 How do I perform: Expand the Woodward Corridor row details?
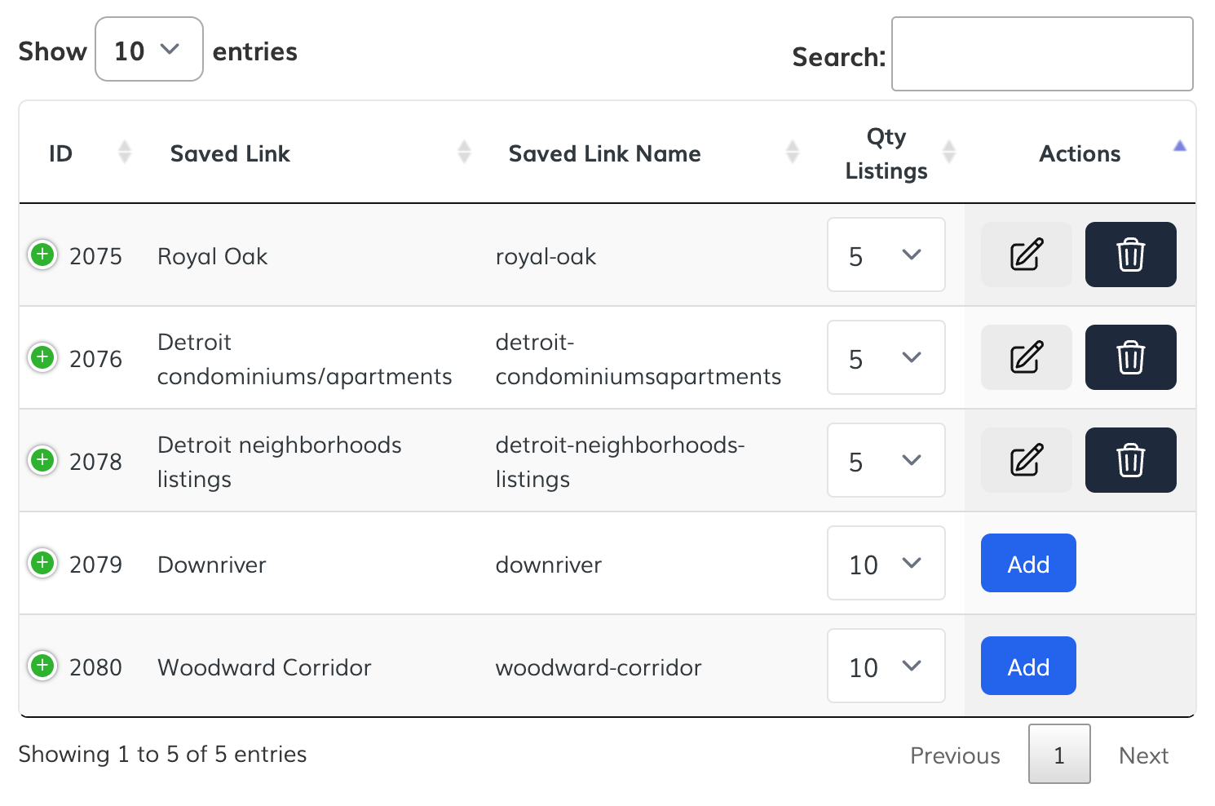pos(42,666)
